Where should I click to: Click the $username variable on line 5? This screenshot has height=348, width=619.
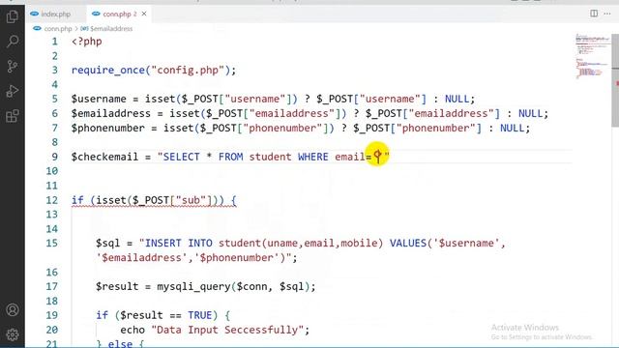coord(99,99)
